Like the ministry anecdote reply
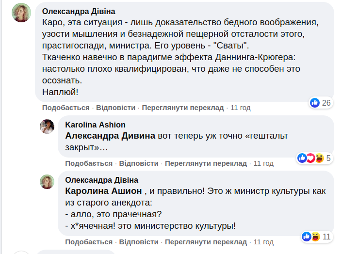Viewport: 358px width, 254px height. coord(89,242)
